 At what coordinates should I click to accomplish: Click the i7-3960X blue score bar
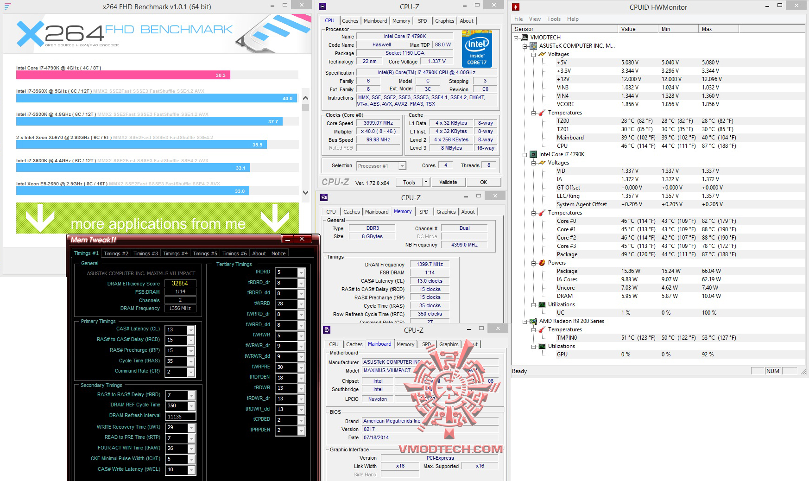(157, 98)
